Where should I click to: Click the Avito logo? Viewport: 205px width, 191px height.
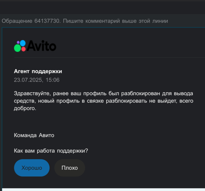point(35,46)
